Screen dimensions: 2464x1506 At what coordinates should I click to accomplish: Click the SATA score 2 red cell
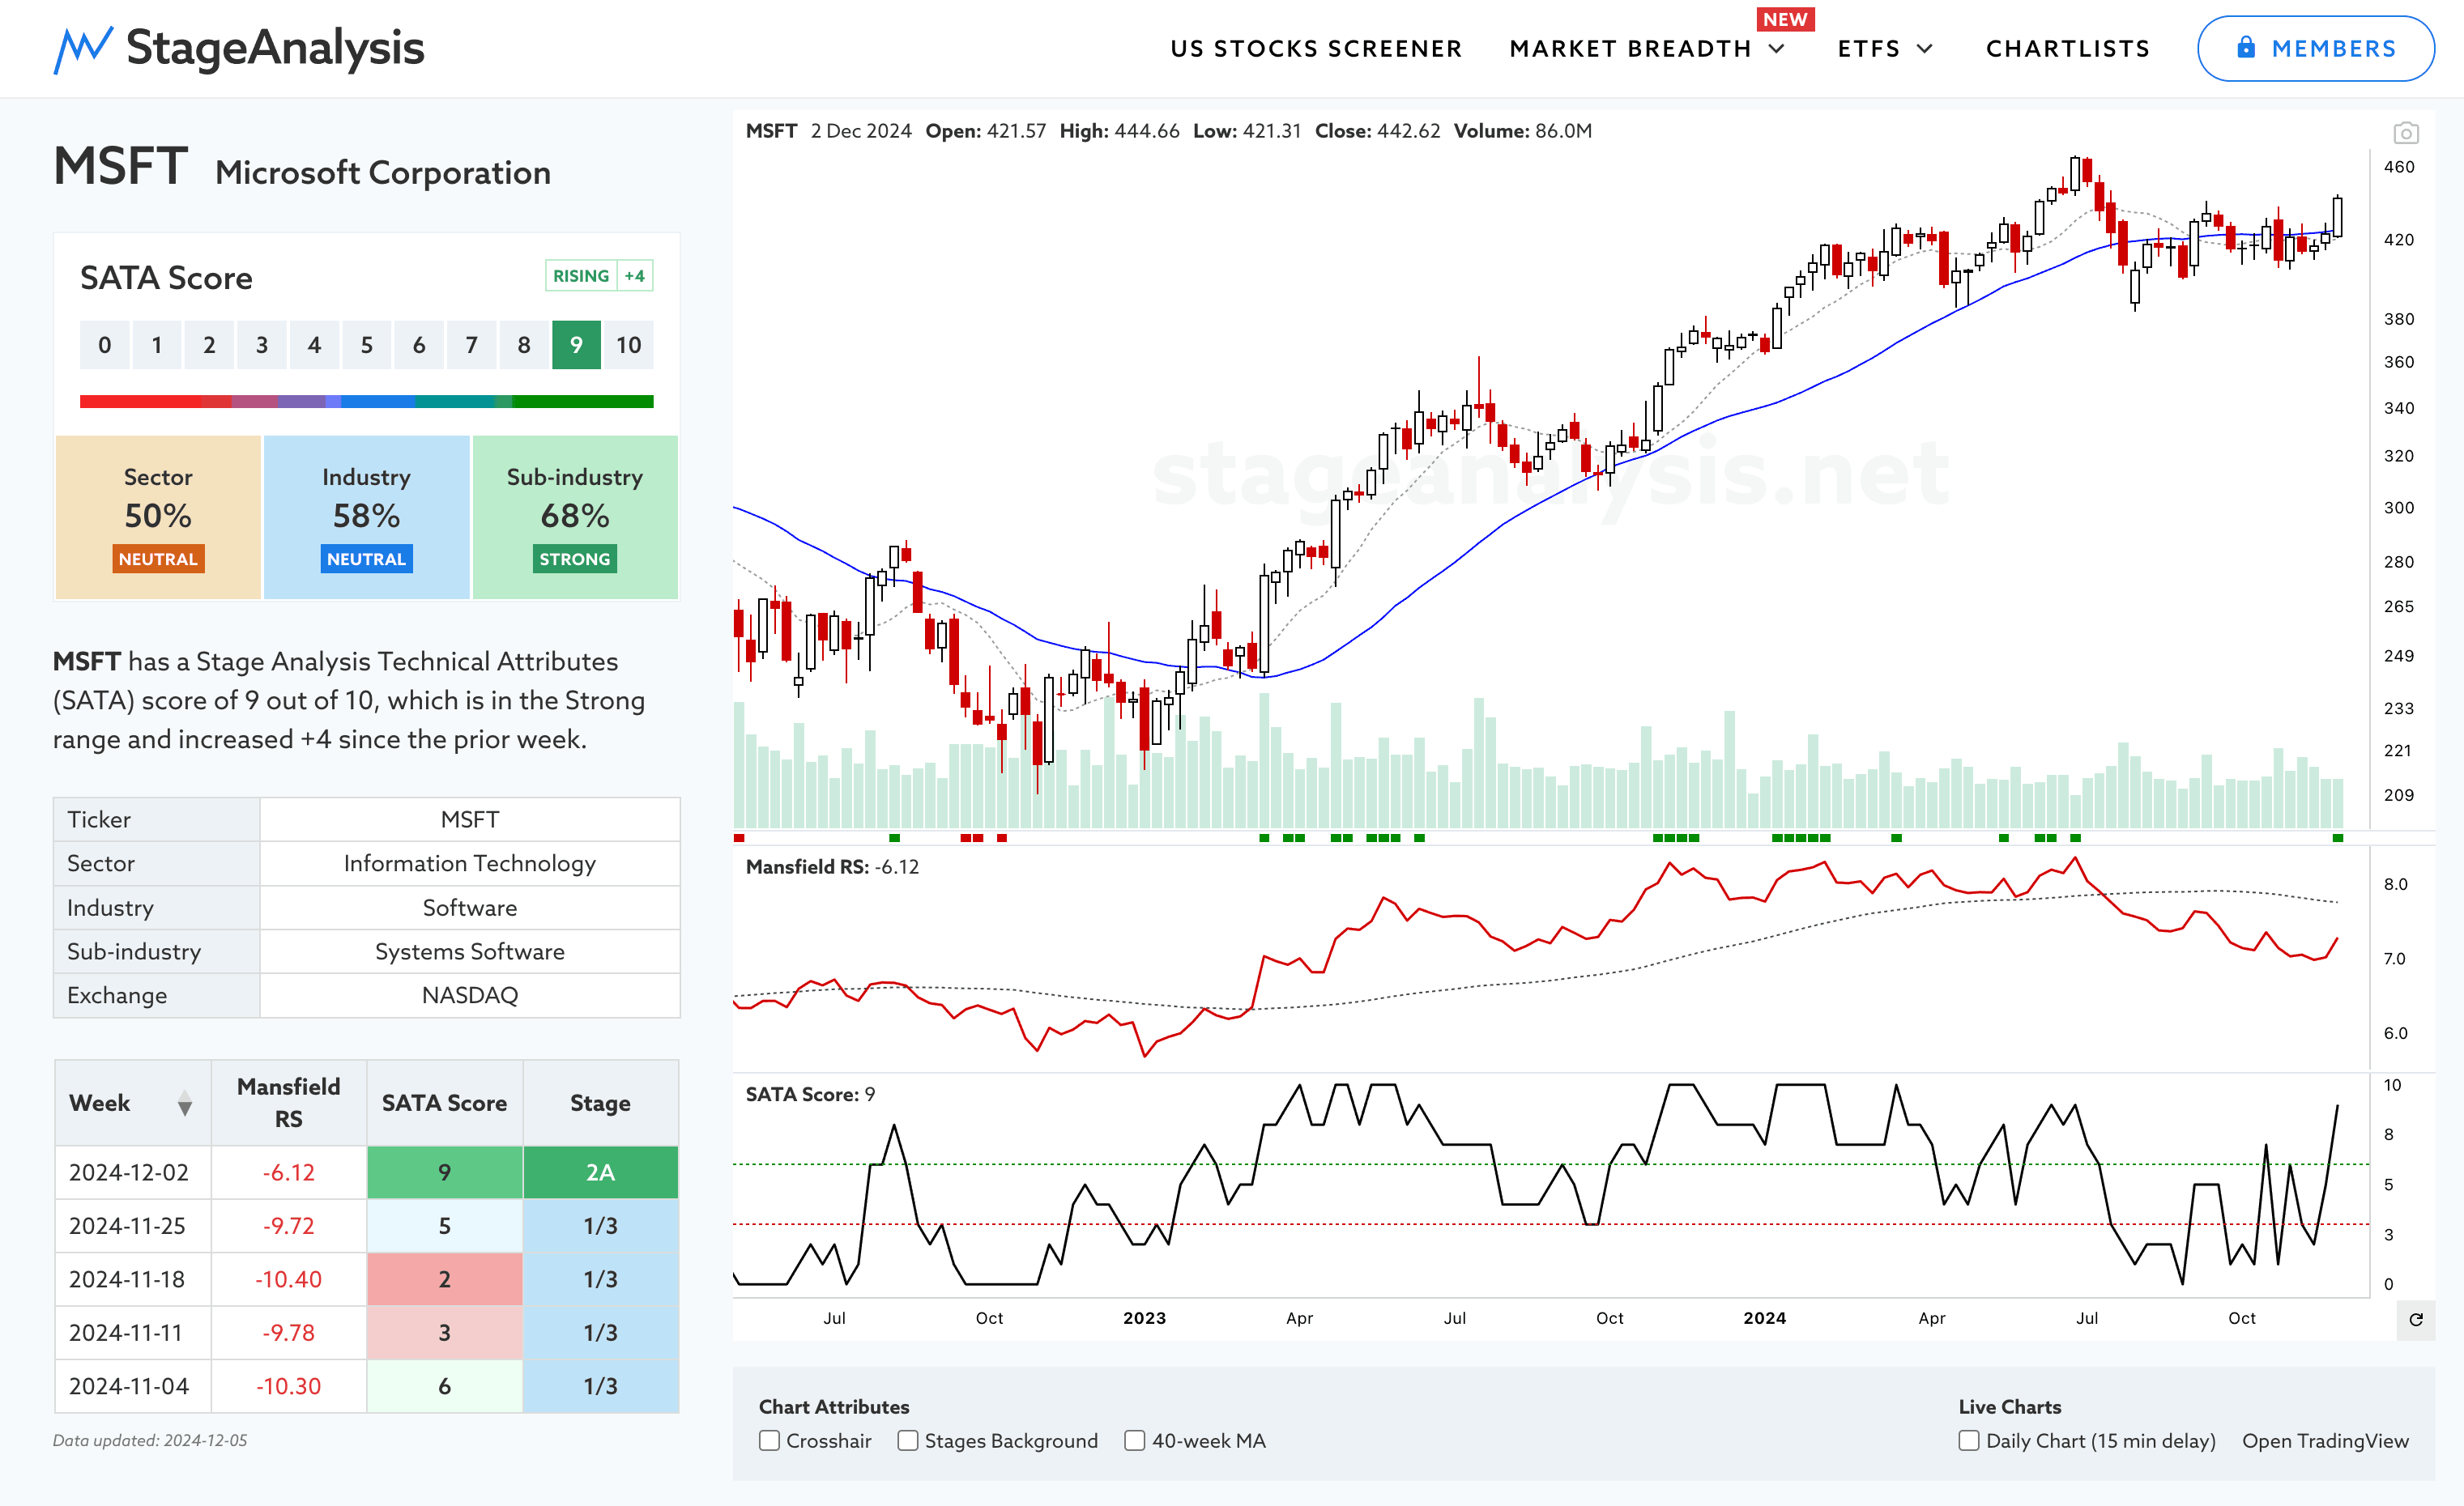click(444, 1279)
